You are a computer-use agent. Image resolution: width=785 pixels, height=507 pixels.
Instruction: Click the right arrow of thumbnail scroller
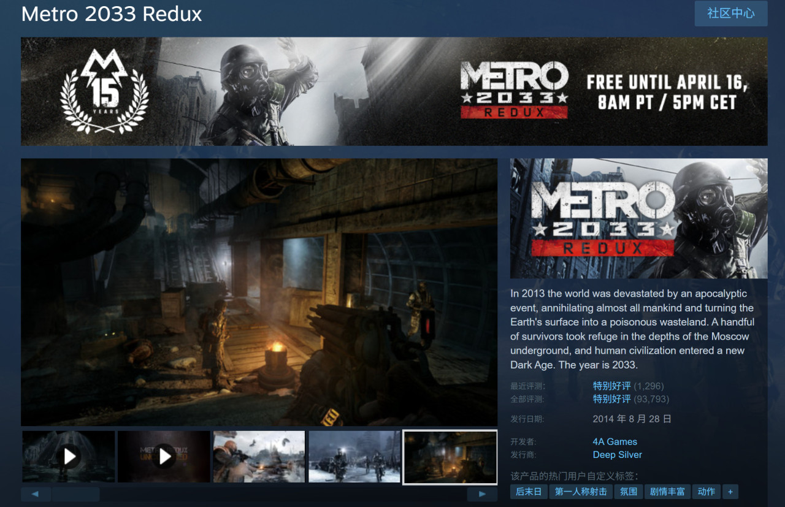482,494
